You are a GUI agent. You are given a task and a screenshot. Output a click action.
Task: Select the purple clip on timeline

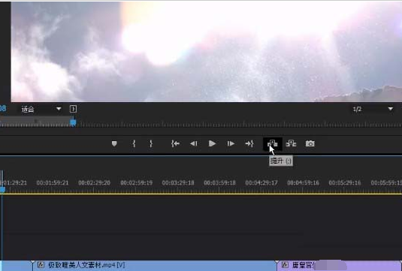click(339, 266)
